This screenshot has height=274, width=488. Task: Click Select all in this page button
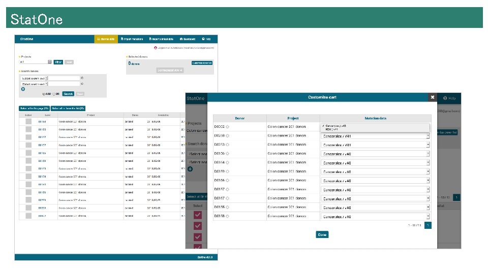[x=34, y=109]
